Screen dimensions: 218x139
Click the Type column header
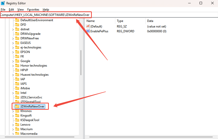(120, 21)
